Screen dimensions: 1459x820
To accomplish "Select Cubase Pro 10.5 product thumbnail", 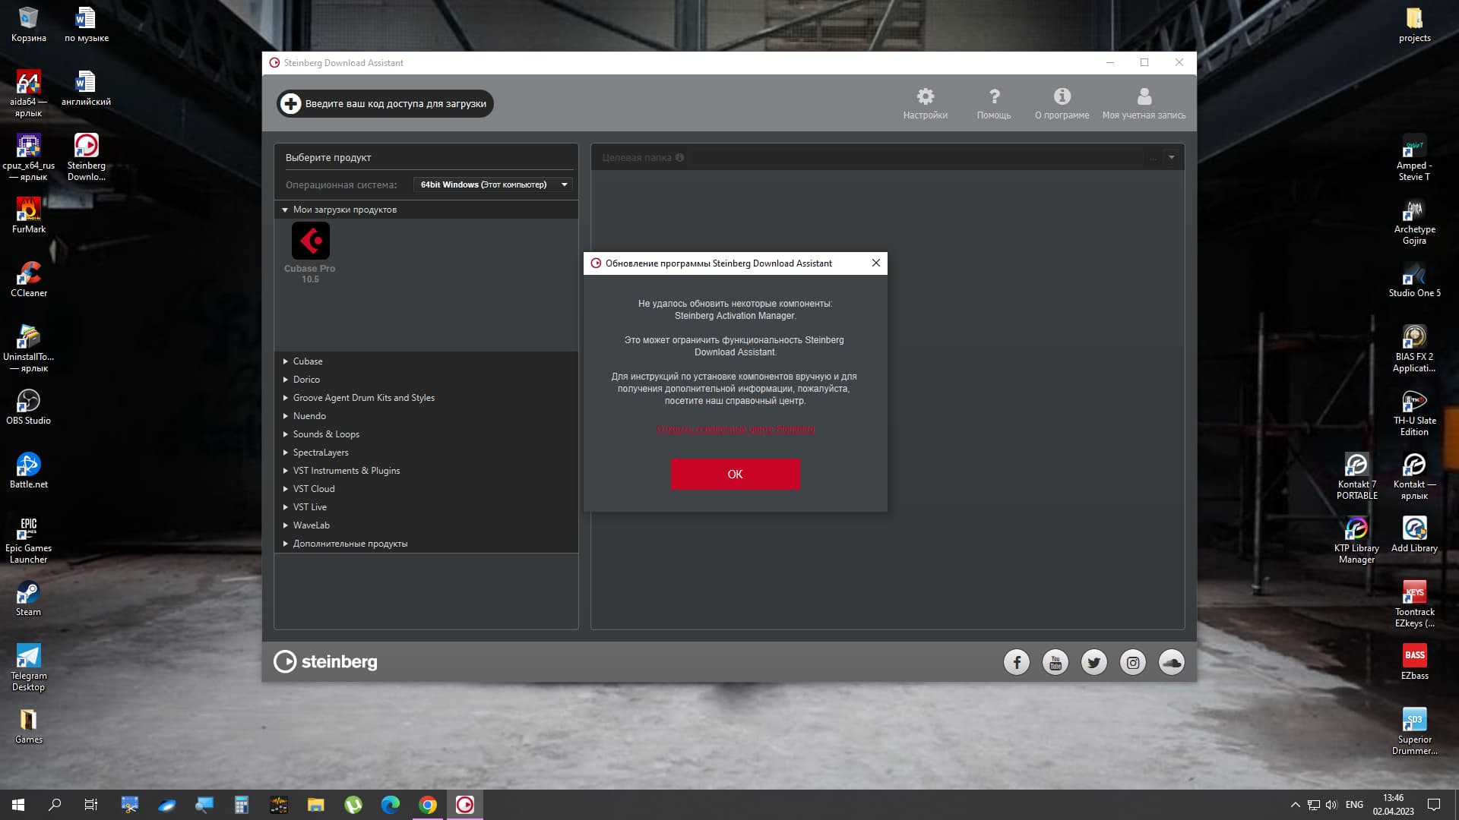I will pyautogui.click(x=310, y=241).
